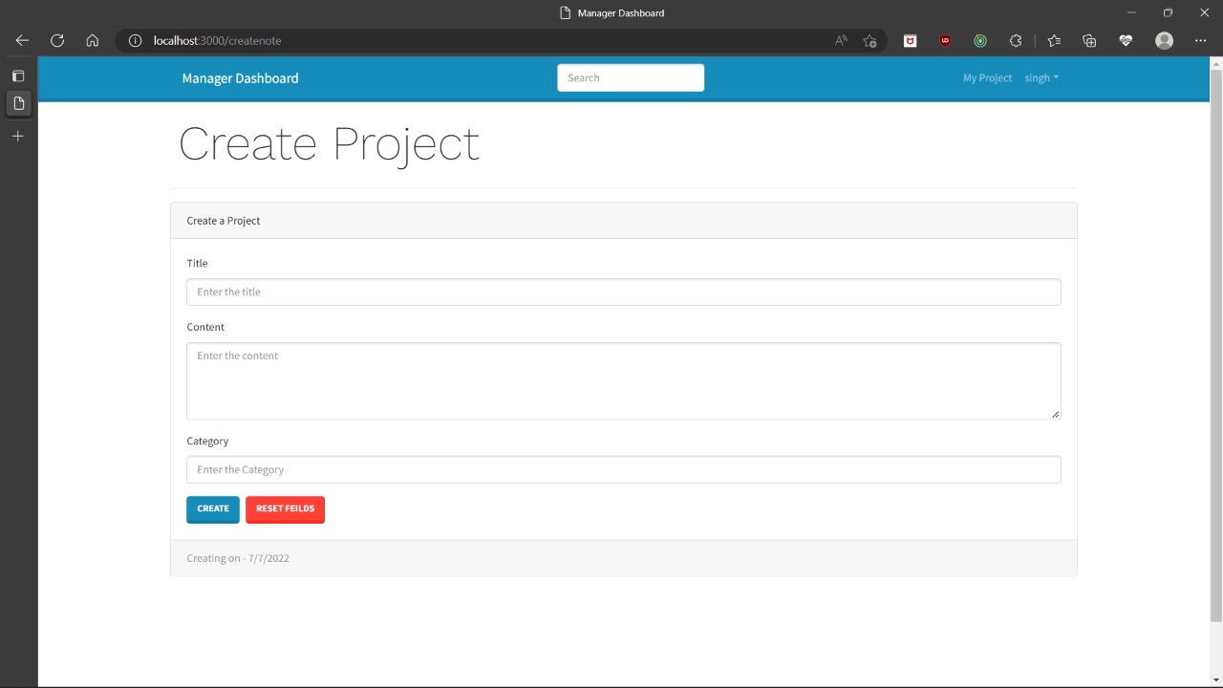Click the 'Create Project' page heading
The height and width of the screenshot is (688, 1223).
click(x=330, y=144)
